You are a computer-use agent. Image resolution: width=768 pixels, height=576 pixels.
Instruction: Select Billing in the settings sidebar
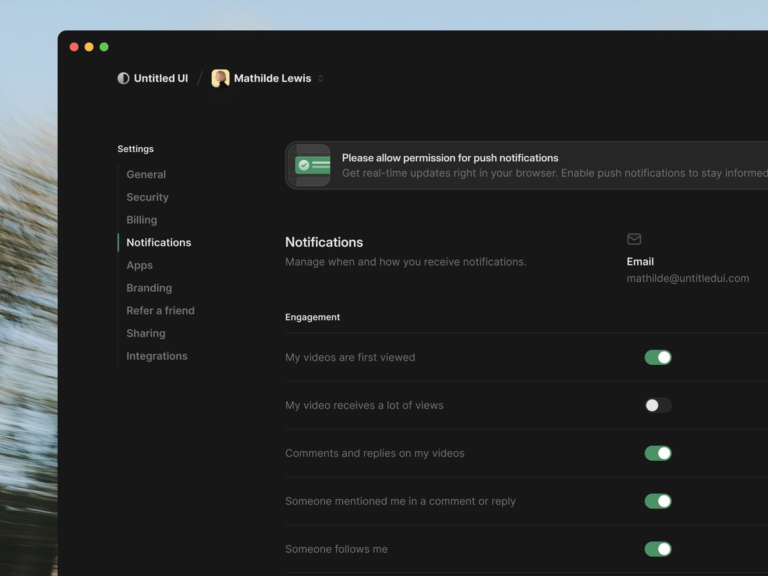point(141,220)
